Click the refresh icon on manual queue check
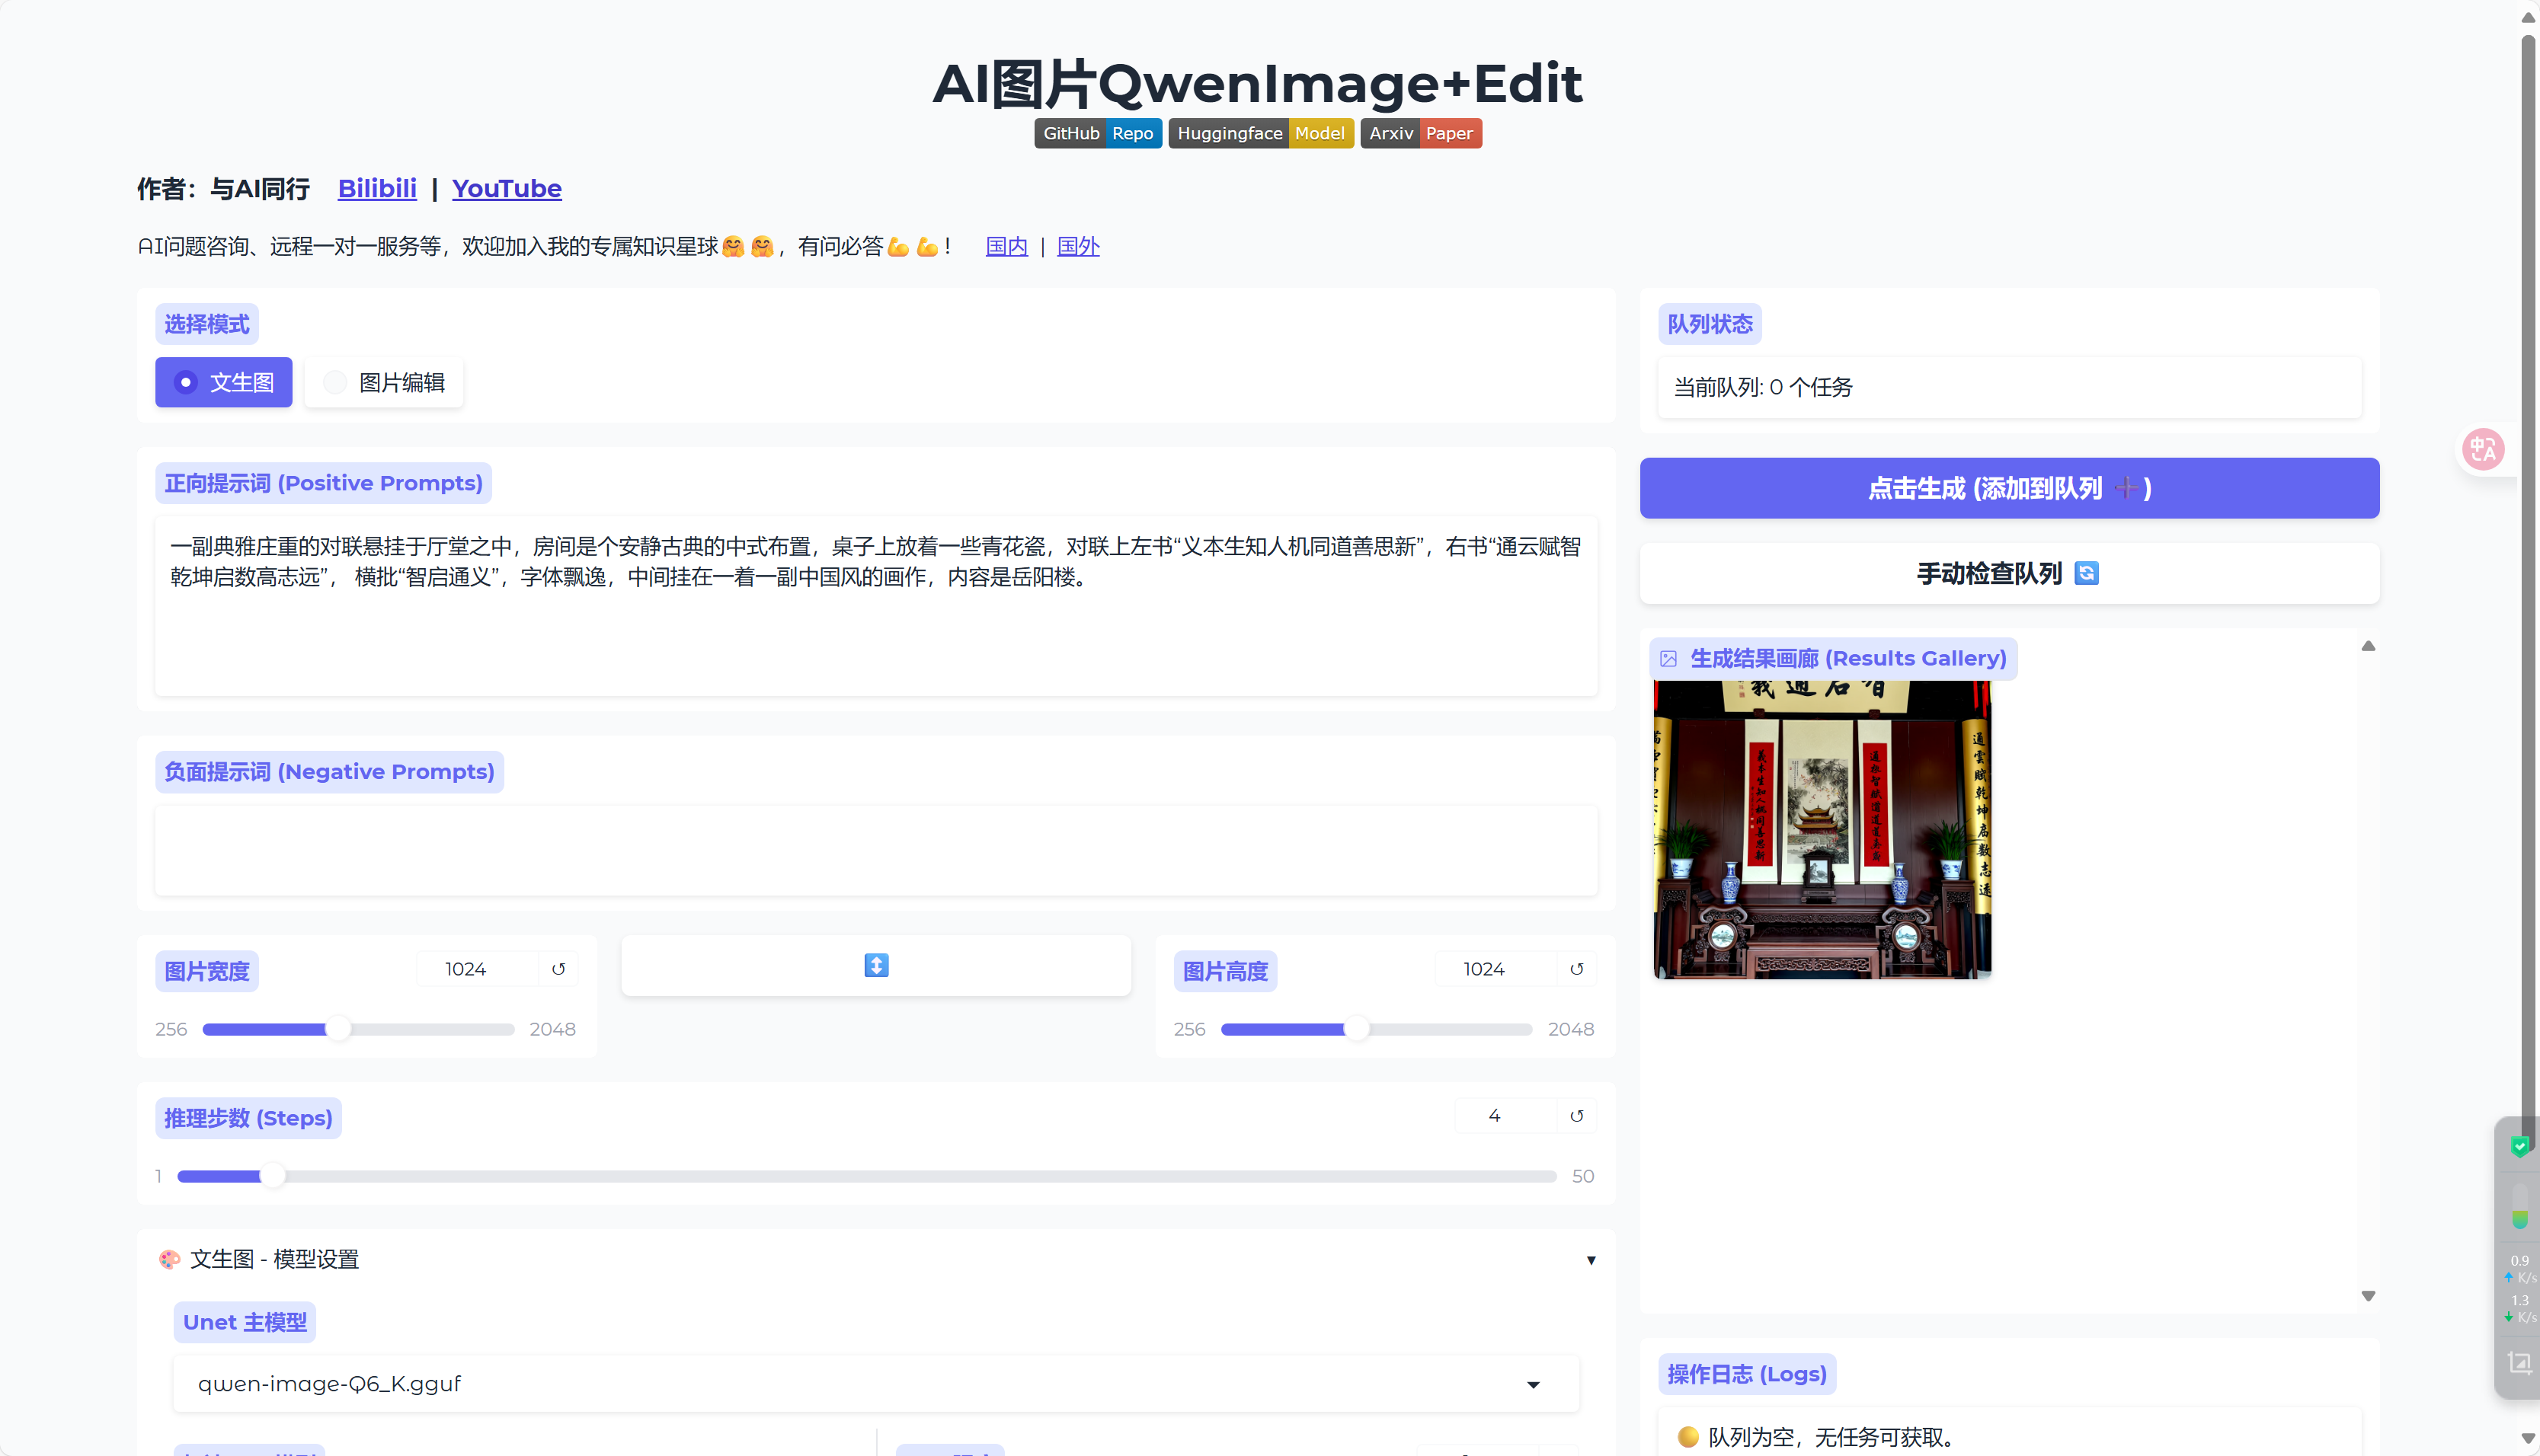The width and height of the screenshot is (2540, 1456). [x=2086, y=573]
